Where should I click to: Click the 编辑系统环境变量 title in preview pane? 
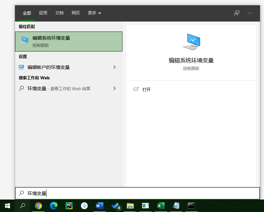[191, 60]
